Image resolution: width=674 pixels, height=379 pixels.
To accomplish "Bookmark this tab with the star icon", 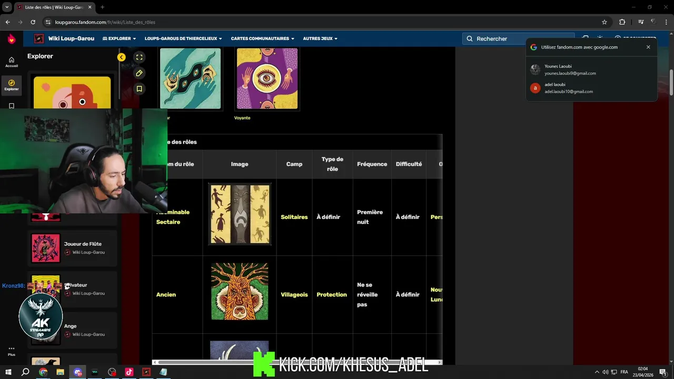I will coord(604,22).
